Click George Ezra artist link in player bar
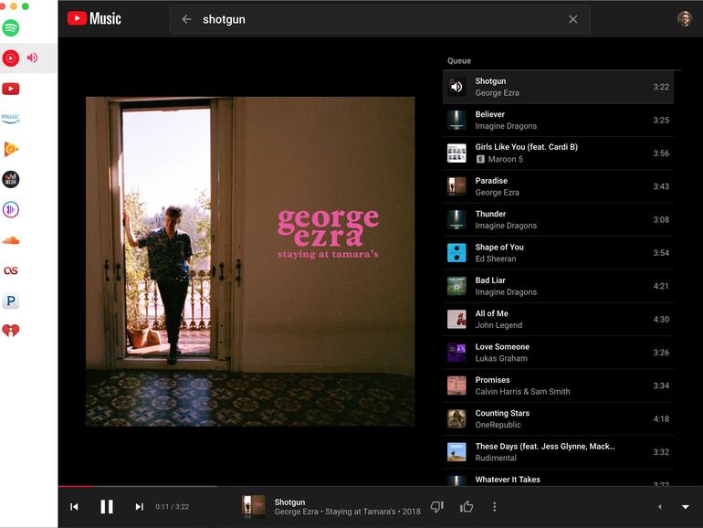 click(297, 512)
